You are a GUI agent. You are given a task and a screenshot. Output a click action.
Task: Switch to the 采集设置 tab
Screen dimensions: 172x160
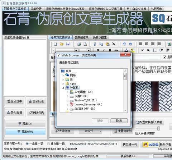pos(36,9)
